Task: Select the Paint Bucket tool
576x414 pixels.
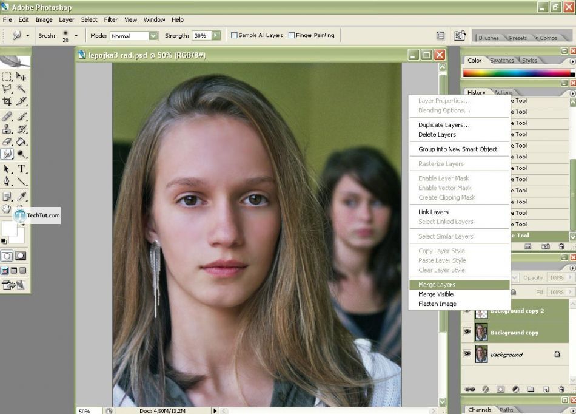Action: point(21,141)
